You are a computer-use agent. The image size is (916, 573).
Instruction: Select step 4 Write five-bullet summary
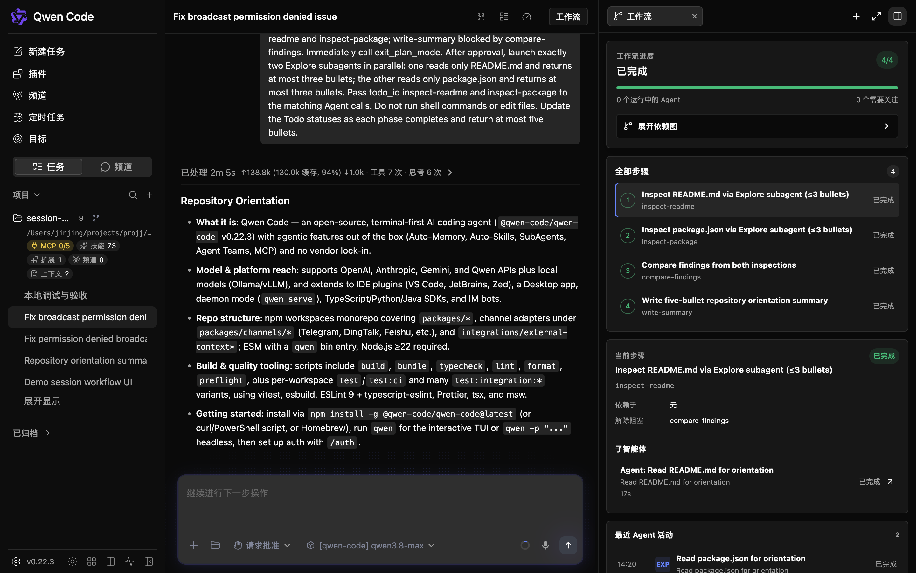pos(757,306)
